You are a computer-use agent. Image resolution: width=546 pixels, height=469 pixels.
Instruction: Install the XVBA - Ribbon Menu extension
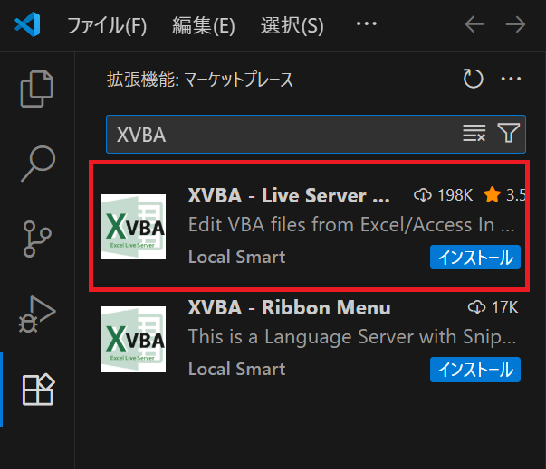475,369
